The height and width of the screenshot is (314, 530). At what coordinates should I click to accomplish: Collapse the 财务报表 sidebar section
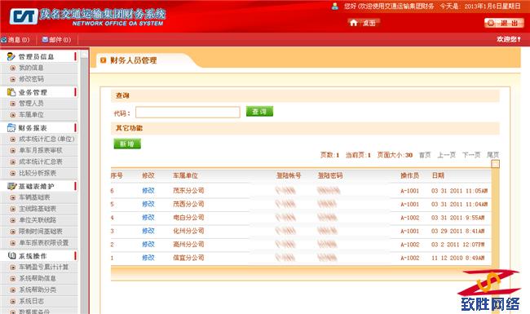point(75,128)
